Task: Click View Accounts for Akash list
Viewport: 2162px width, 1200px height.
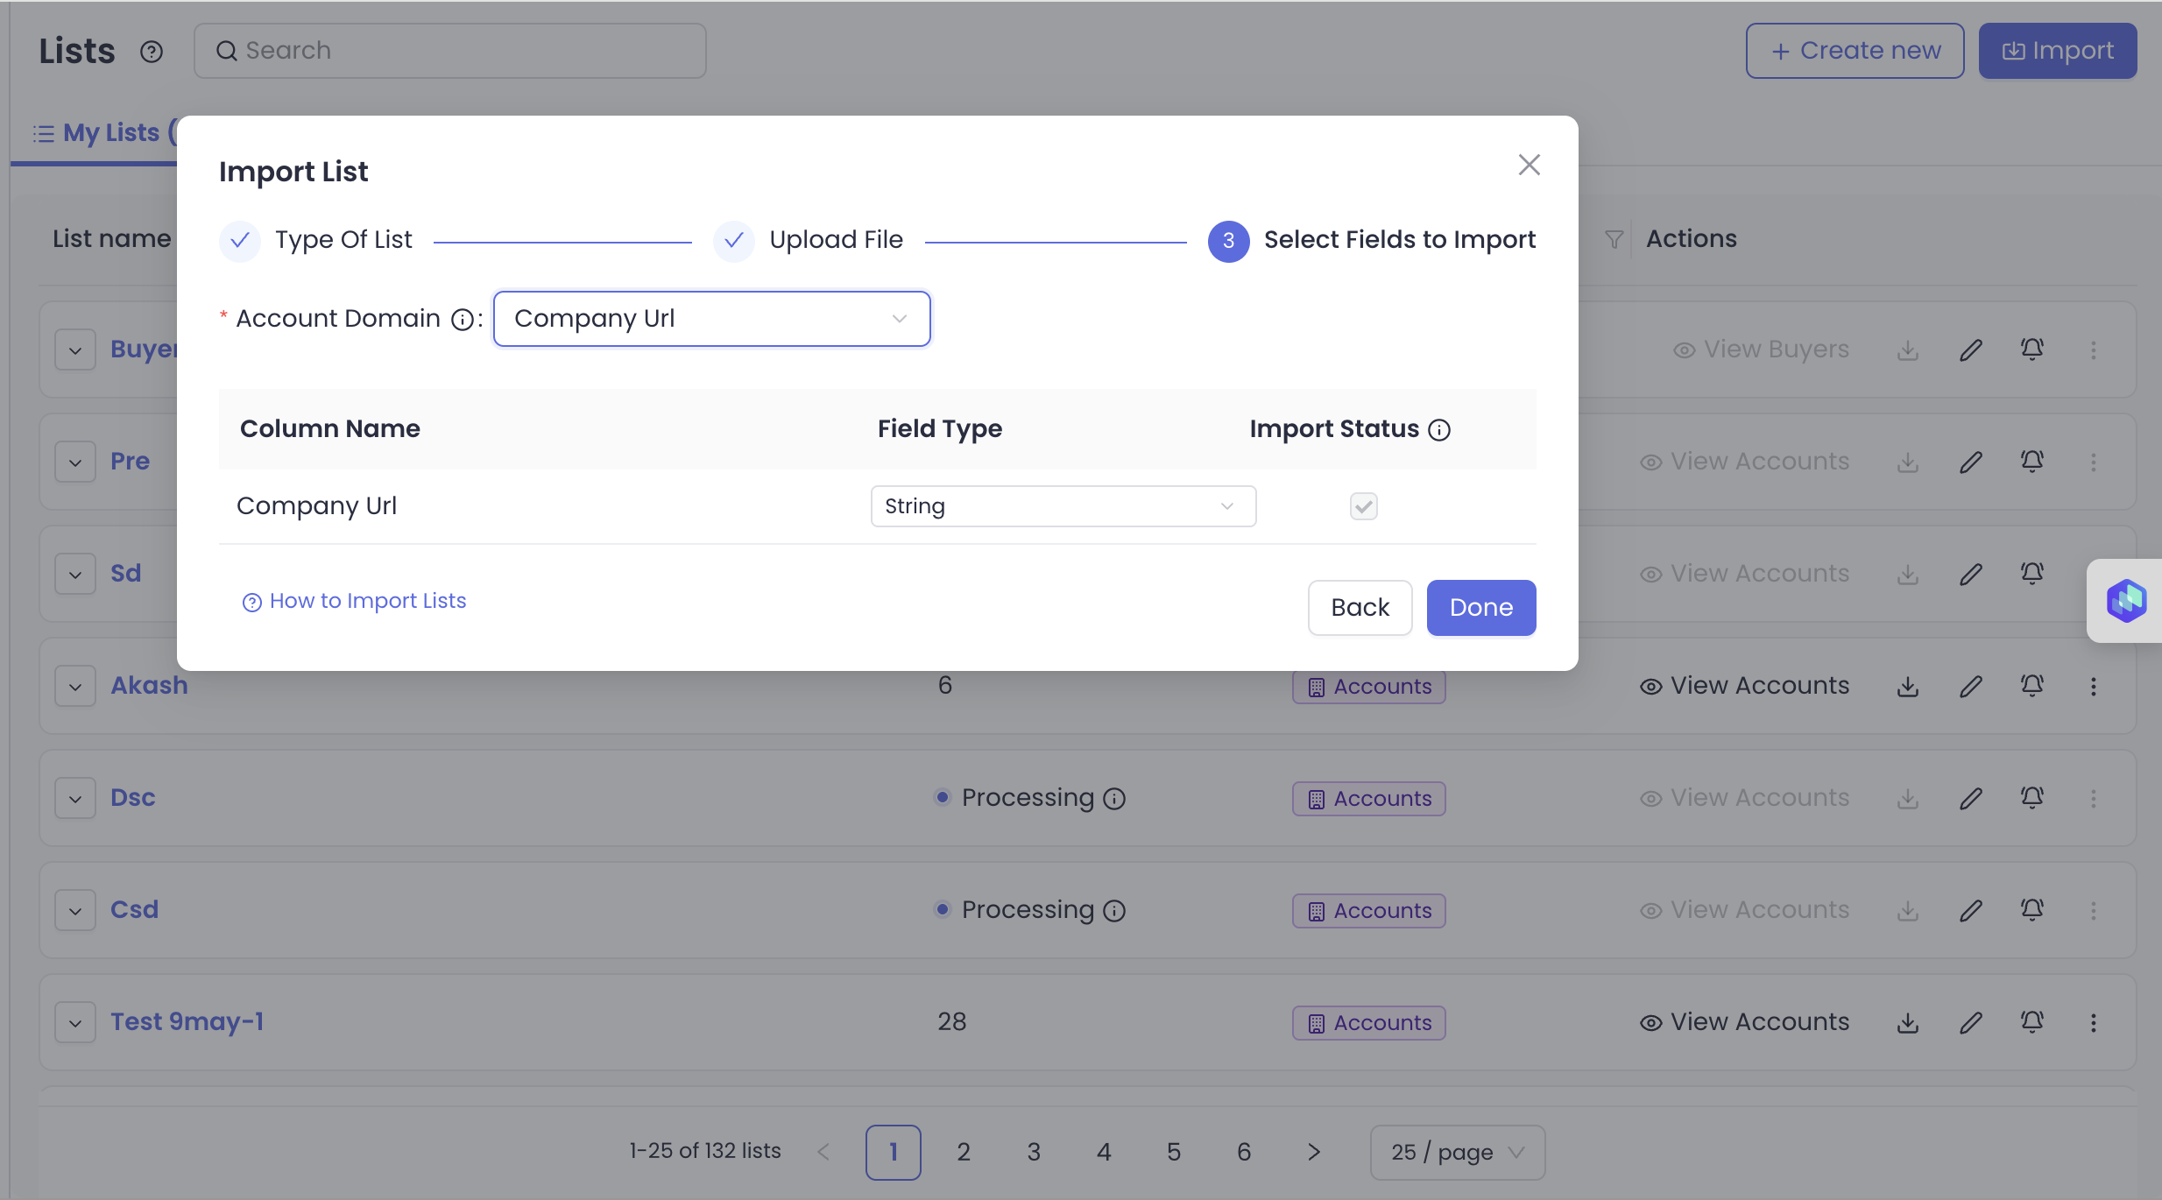Action: coord(1744,686)
